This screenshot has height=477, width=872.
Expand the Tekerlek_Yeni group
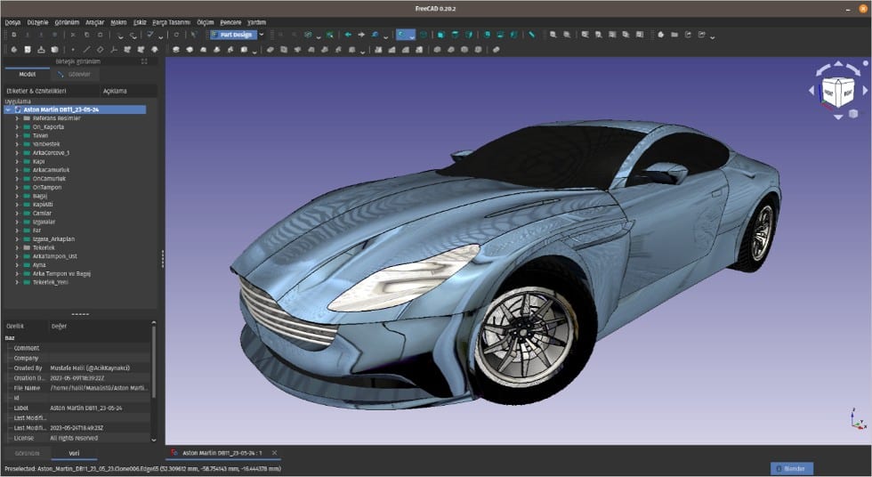pos(17,282)
